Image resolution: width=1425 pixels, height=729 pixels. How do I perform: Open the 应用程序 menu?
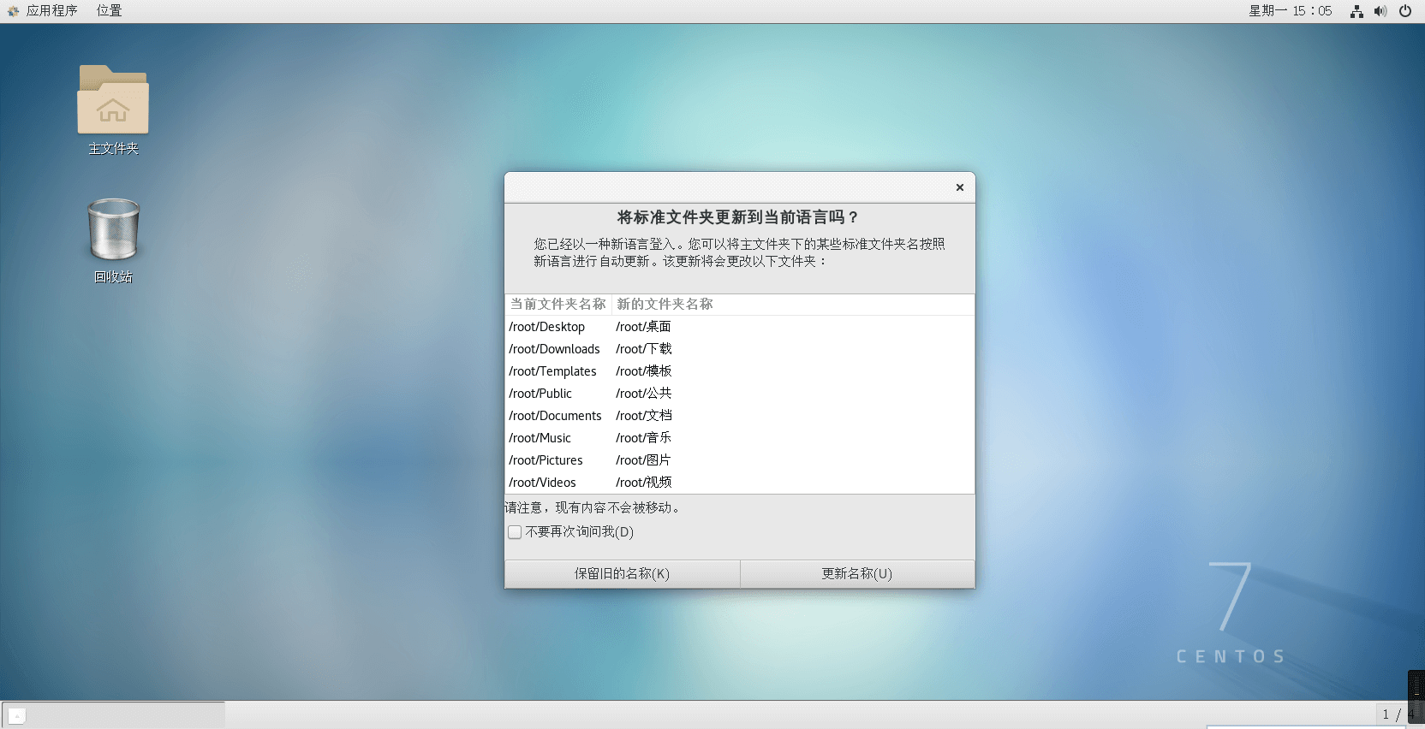pyautogui.click(x=51, y=11)
